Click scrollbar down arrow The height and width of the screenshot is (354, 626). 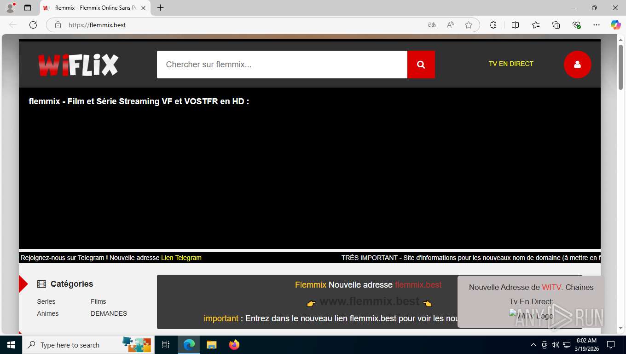pos(620,328)
